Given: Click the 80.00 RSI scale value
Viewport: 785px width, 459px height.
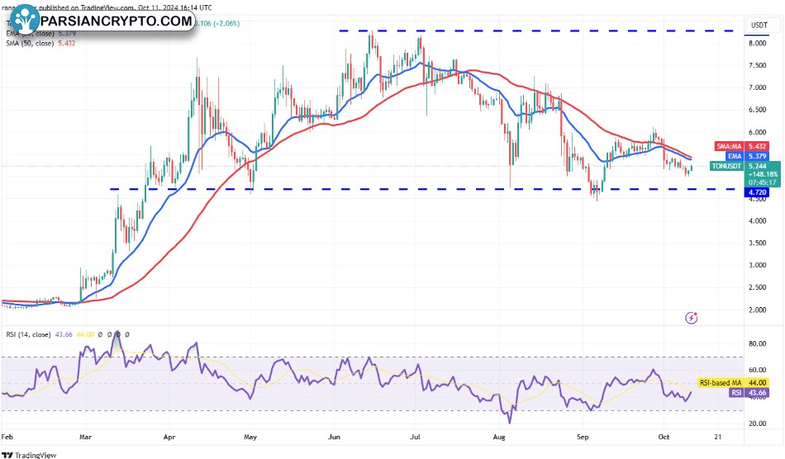Looking at the screenshot, I should [758, 344].
